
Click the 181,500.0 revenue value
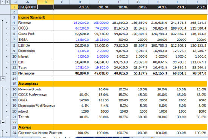[x=120, y=23]
